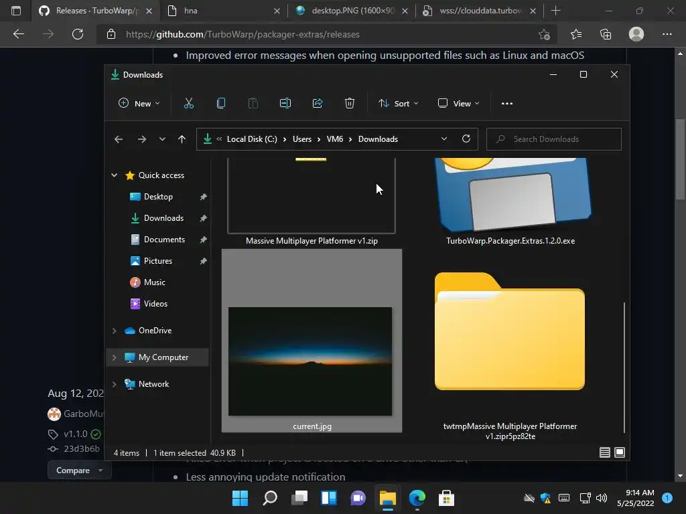Go back in the Edge browser

click(x=18, y=34)
